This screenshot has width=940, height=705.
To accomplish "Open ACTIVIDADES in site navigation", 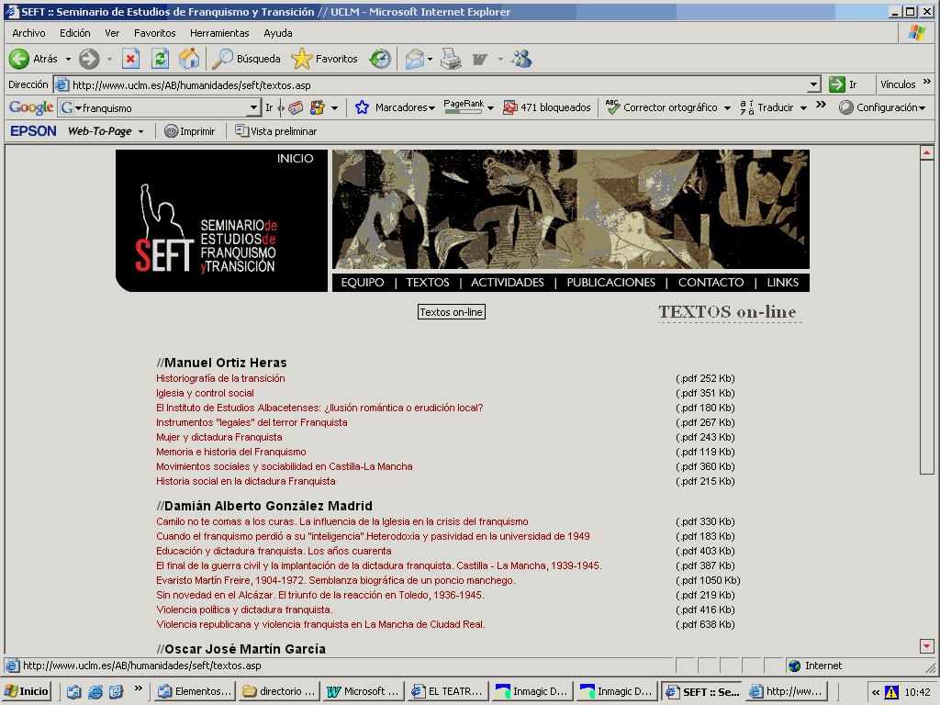I will [507, 283].
